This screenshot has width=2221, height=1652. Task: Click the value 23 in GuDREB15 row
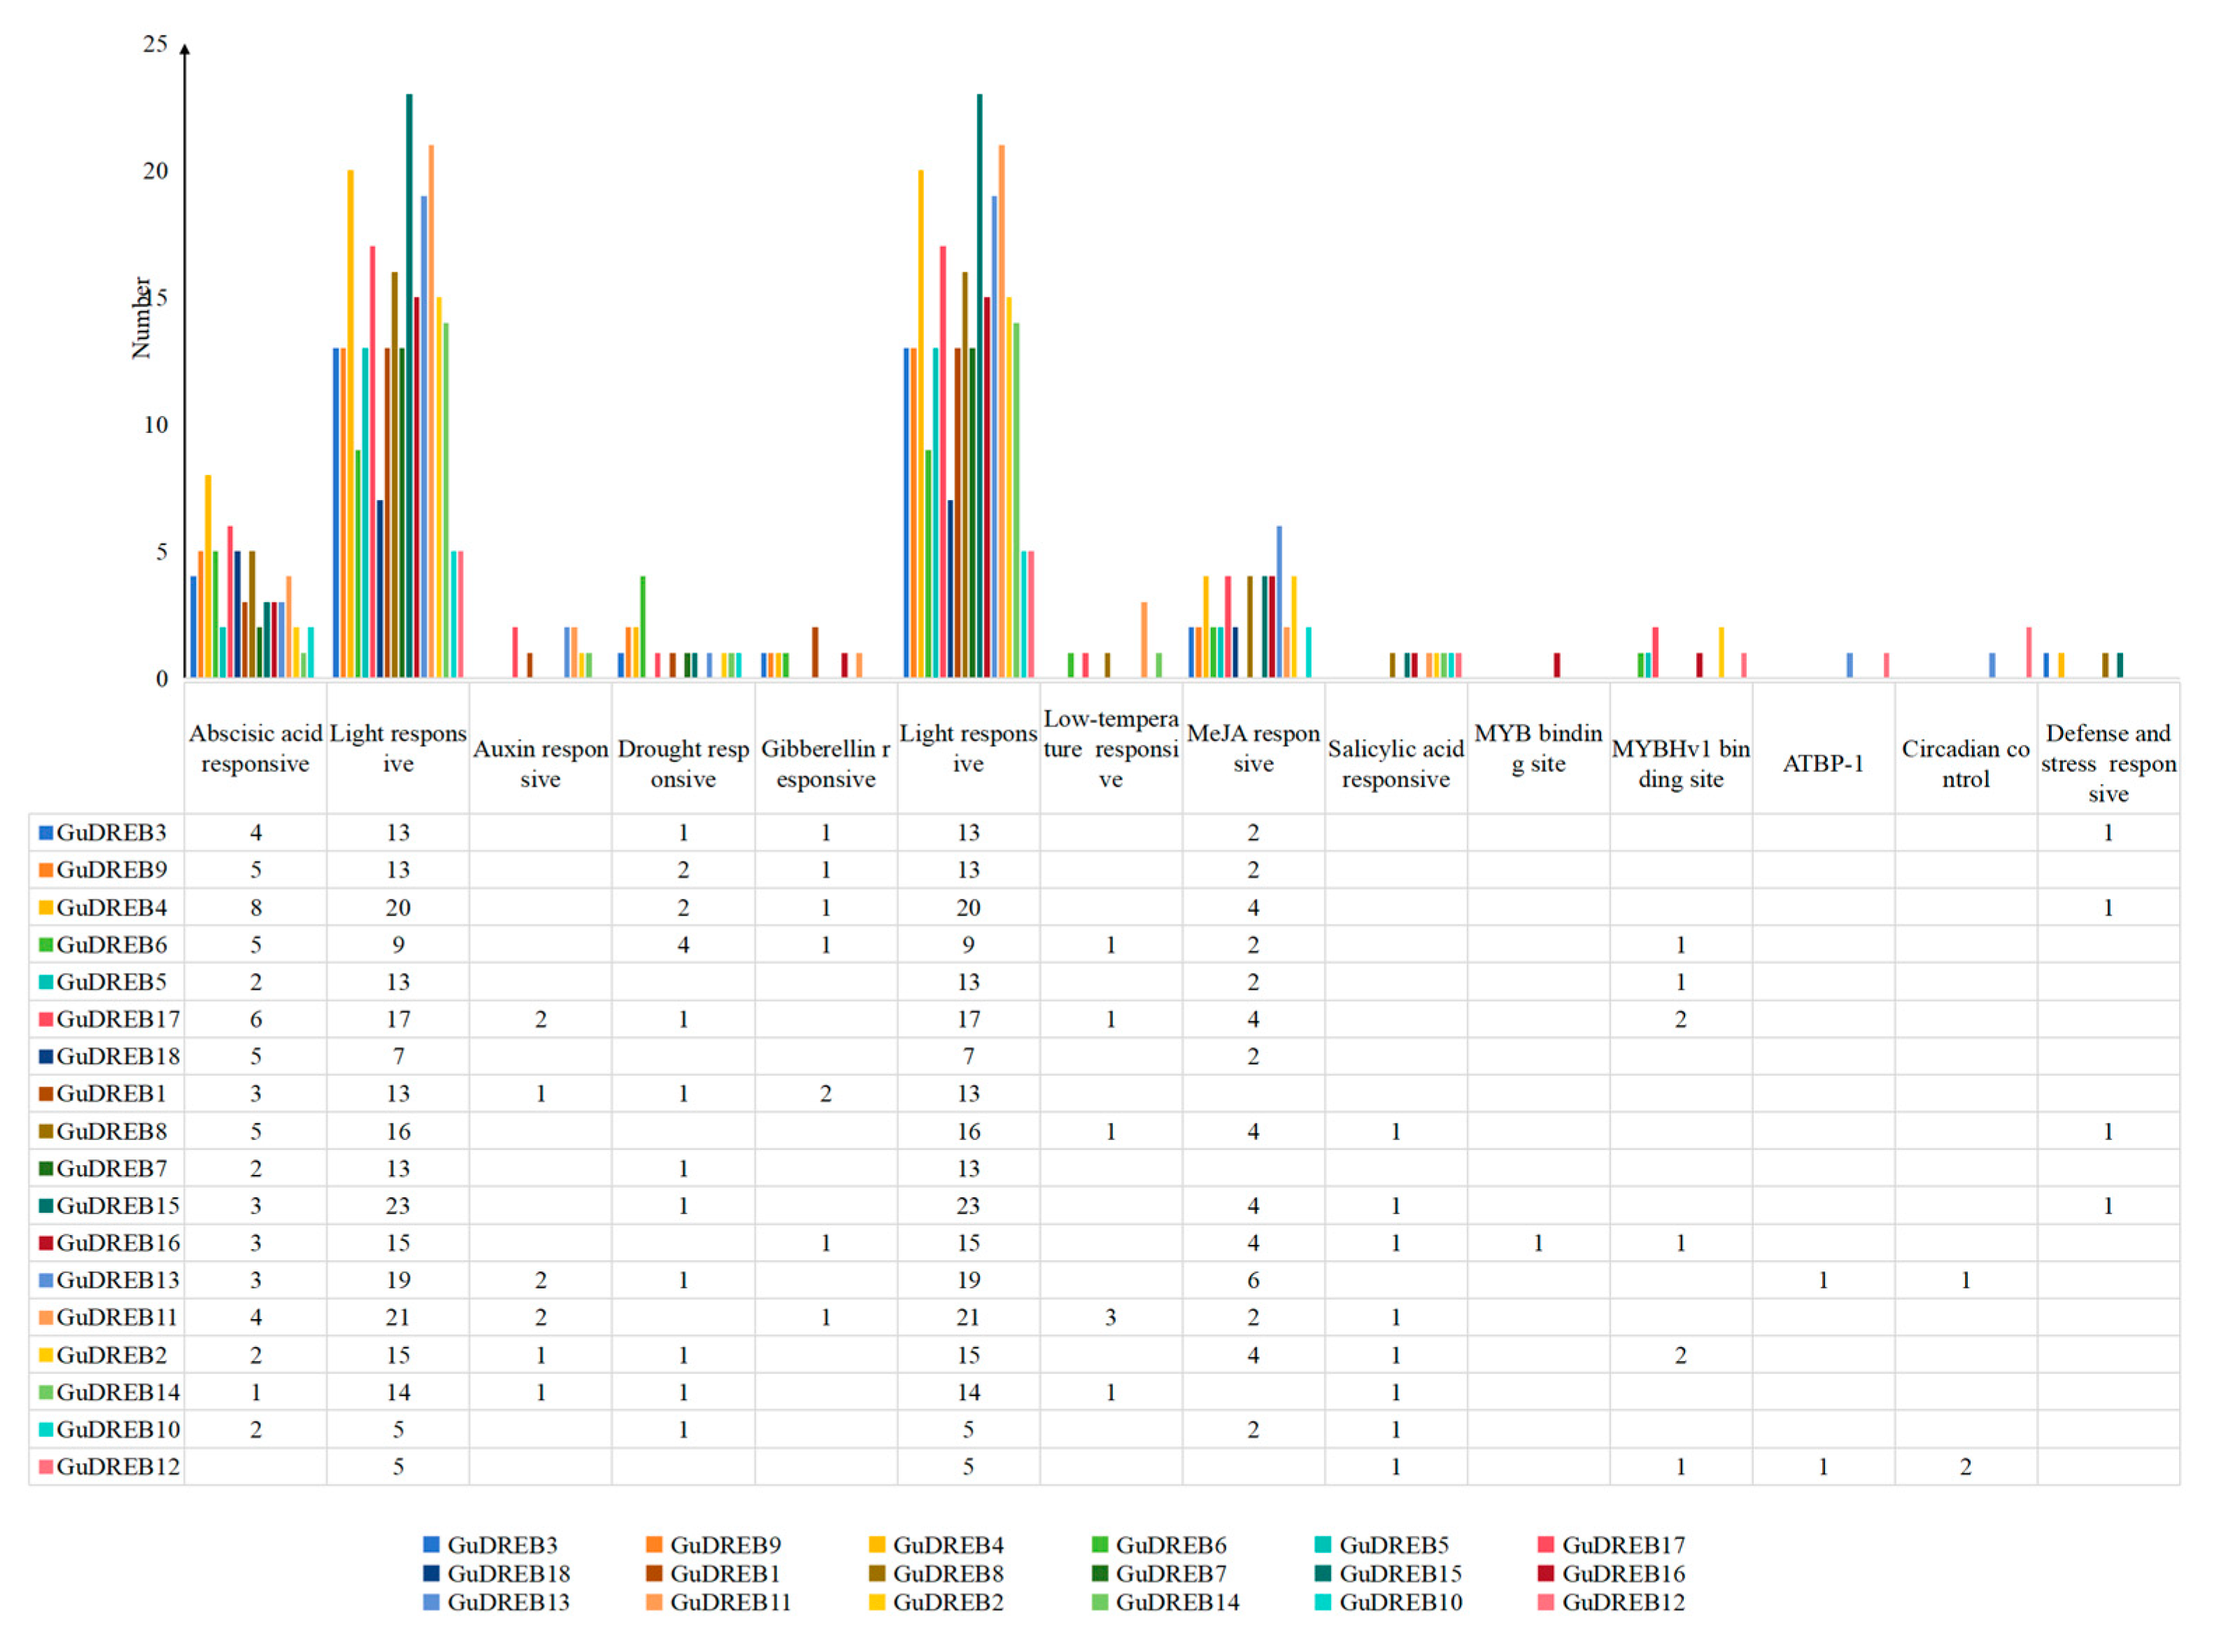pyautogui.click(x=398, y=1205)
